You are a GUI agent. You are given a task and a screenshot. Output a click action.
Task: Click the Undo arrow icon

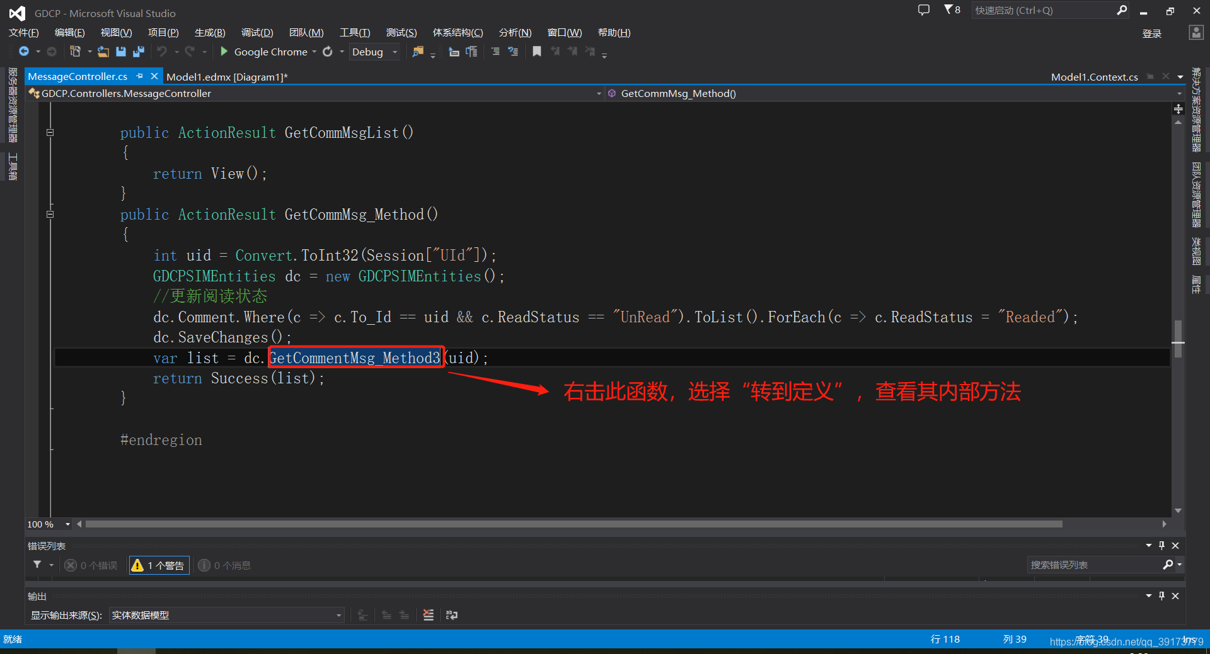(162, 52)
